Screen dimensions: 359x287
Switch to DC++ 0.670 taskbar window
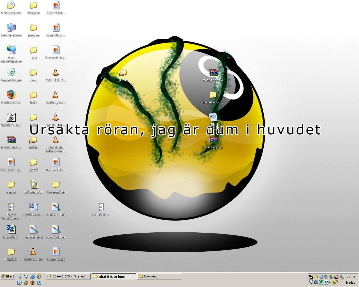coord(68,276)
